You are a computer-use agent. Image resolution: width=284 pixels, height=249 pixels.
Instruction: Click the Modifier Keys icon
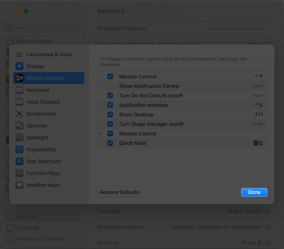pos(19,185)
